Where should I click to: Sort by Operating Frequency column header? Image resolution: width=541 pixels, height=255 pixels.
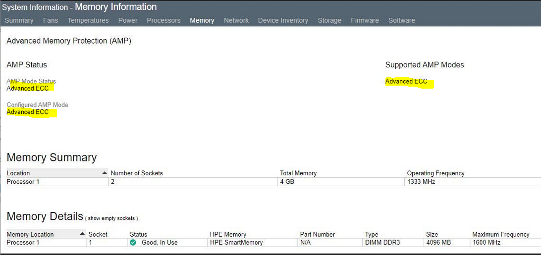[x=436, y=173]
